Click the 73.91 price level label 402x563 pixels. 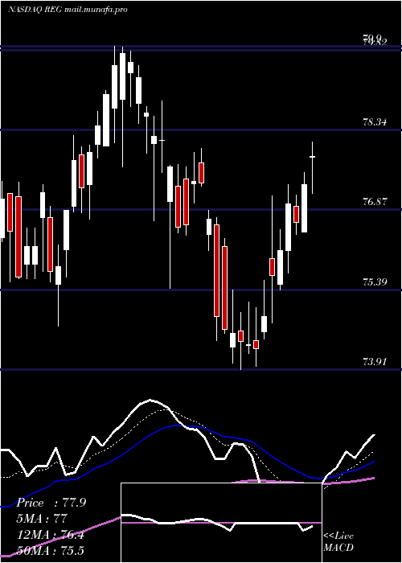375,362
